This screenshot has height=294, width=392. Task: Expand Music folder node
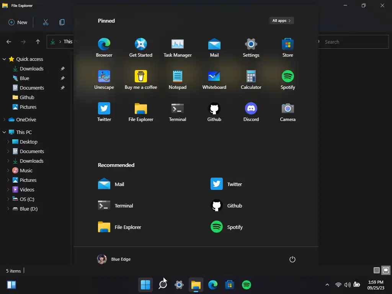(x=8, y=170)
